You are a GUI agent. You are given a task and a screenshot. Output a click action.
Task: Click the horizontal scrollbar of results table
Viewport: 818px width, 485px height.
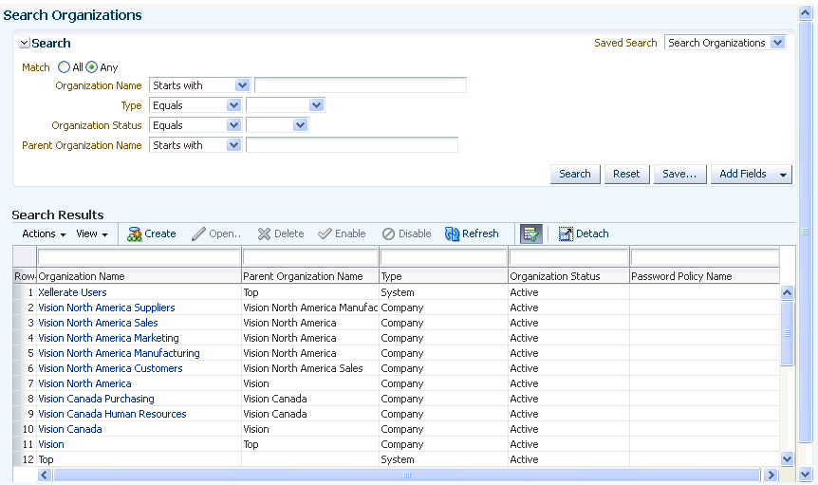[407, 476]
